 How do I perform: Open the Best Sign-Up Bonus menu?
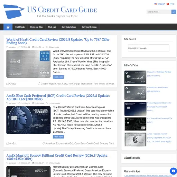pyautogui.click(x=89, y=27)
